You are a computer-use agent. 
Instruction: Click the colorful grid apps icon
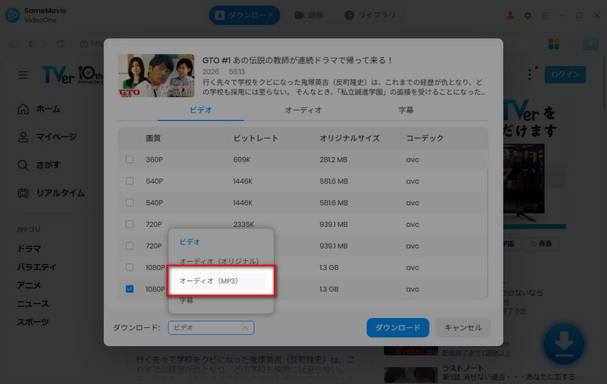[x=554, y=44]
